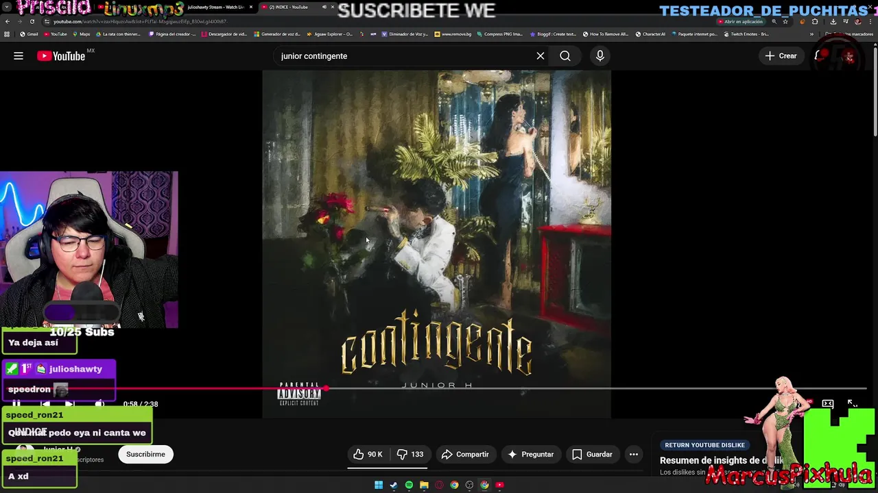Share the video via Compartir
Screen dimensions: 878x493
coord(465,455)
